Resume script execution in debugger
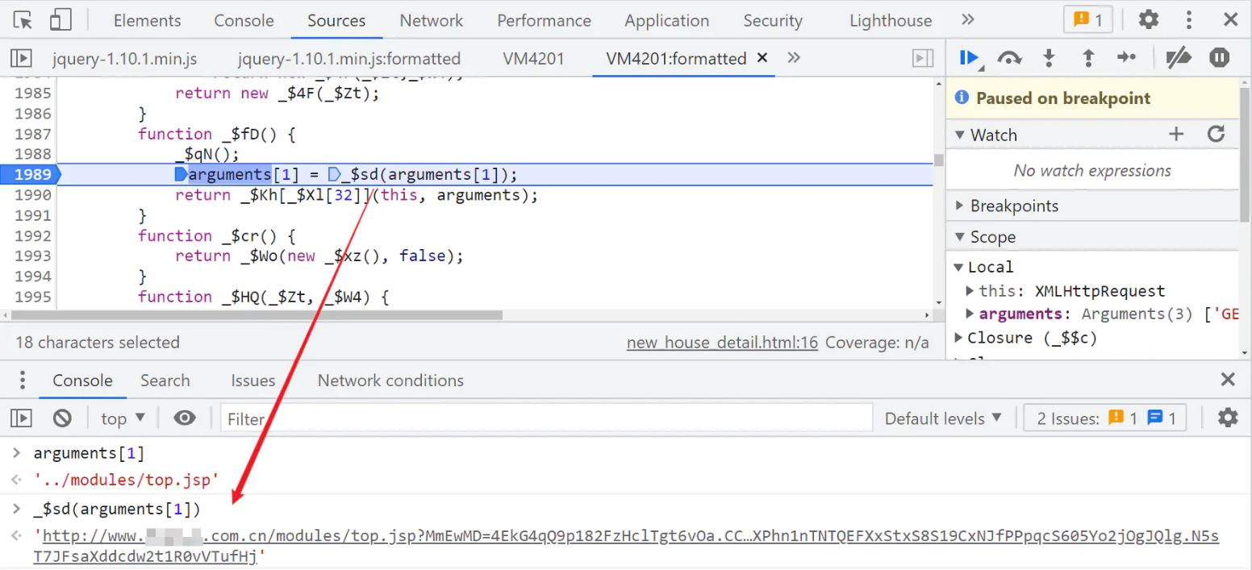Screen dimensions: 1252x570 [x=969, y=58]
